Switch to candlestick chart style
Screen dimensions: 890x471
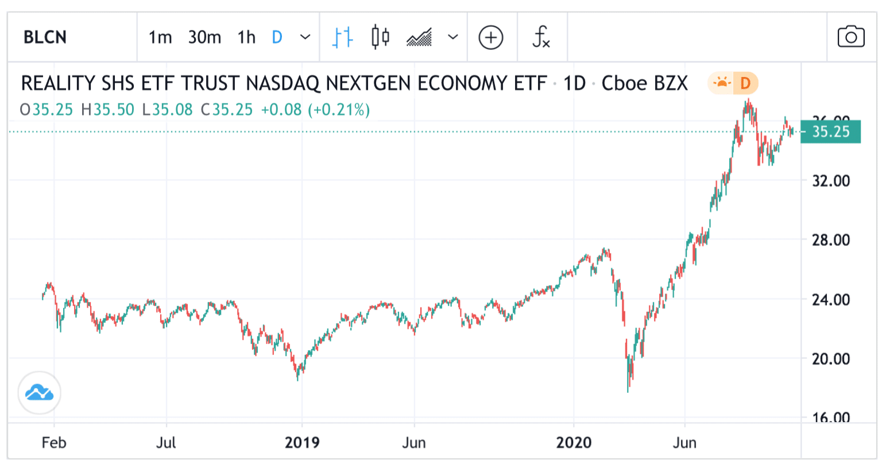(x=380, y=36)
